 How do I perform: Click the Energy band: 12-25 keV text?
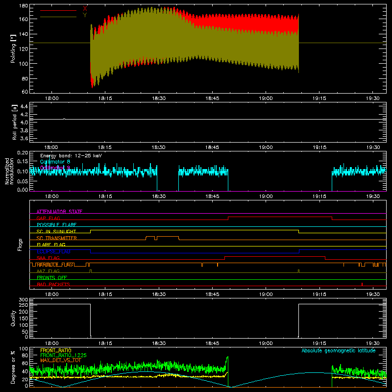pos(71,156)
